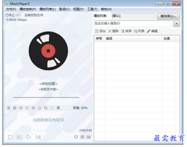The image size is (187, 147).
Task: Click the playlist name field showing [默认]
Action: point(133,16)
